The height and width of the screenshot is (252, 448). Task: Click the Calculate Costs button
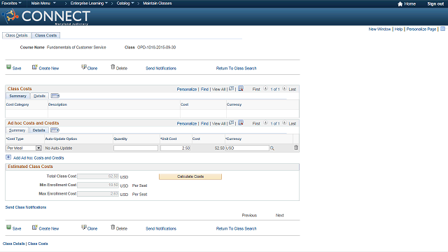point(190,176)
